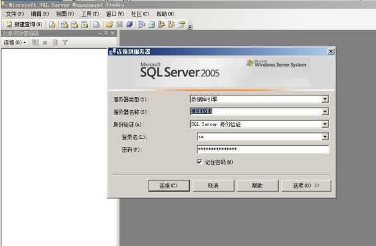Image resolution: width=376 pixels, height=246 pixels.
Task: Click the 取消 button
Action: coord(213,185)
